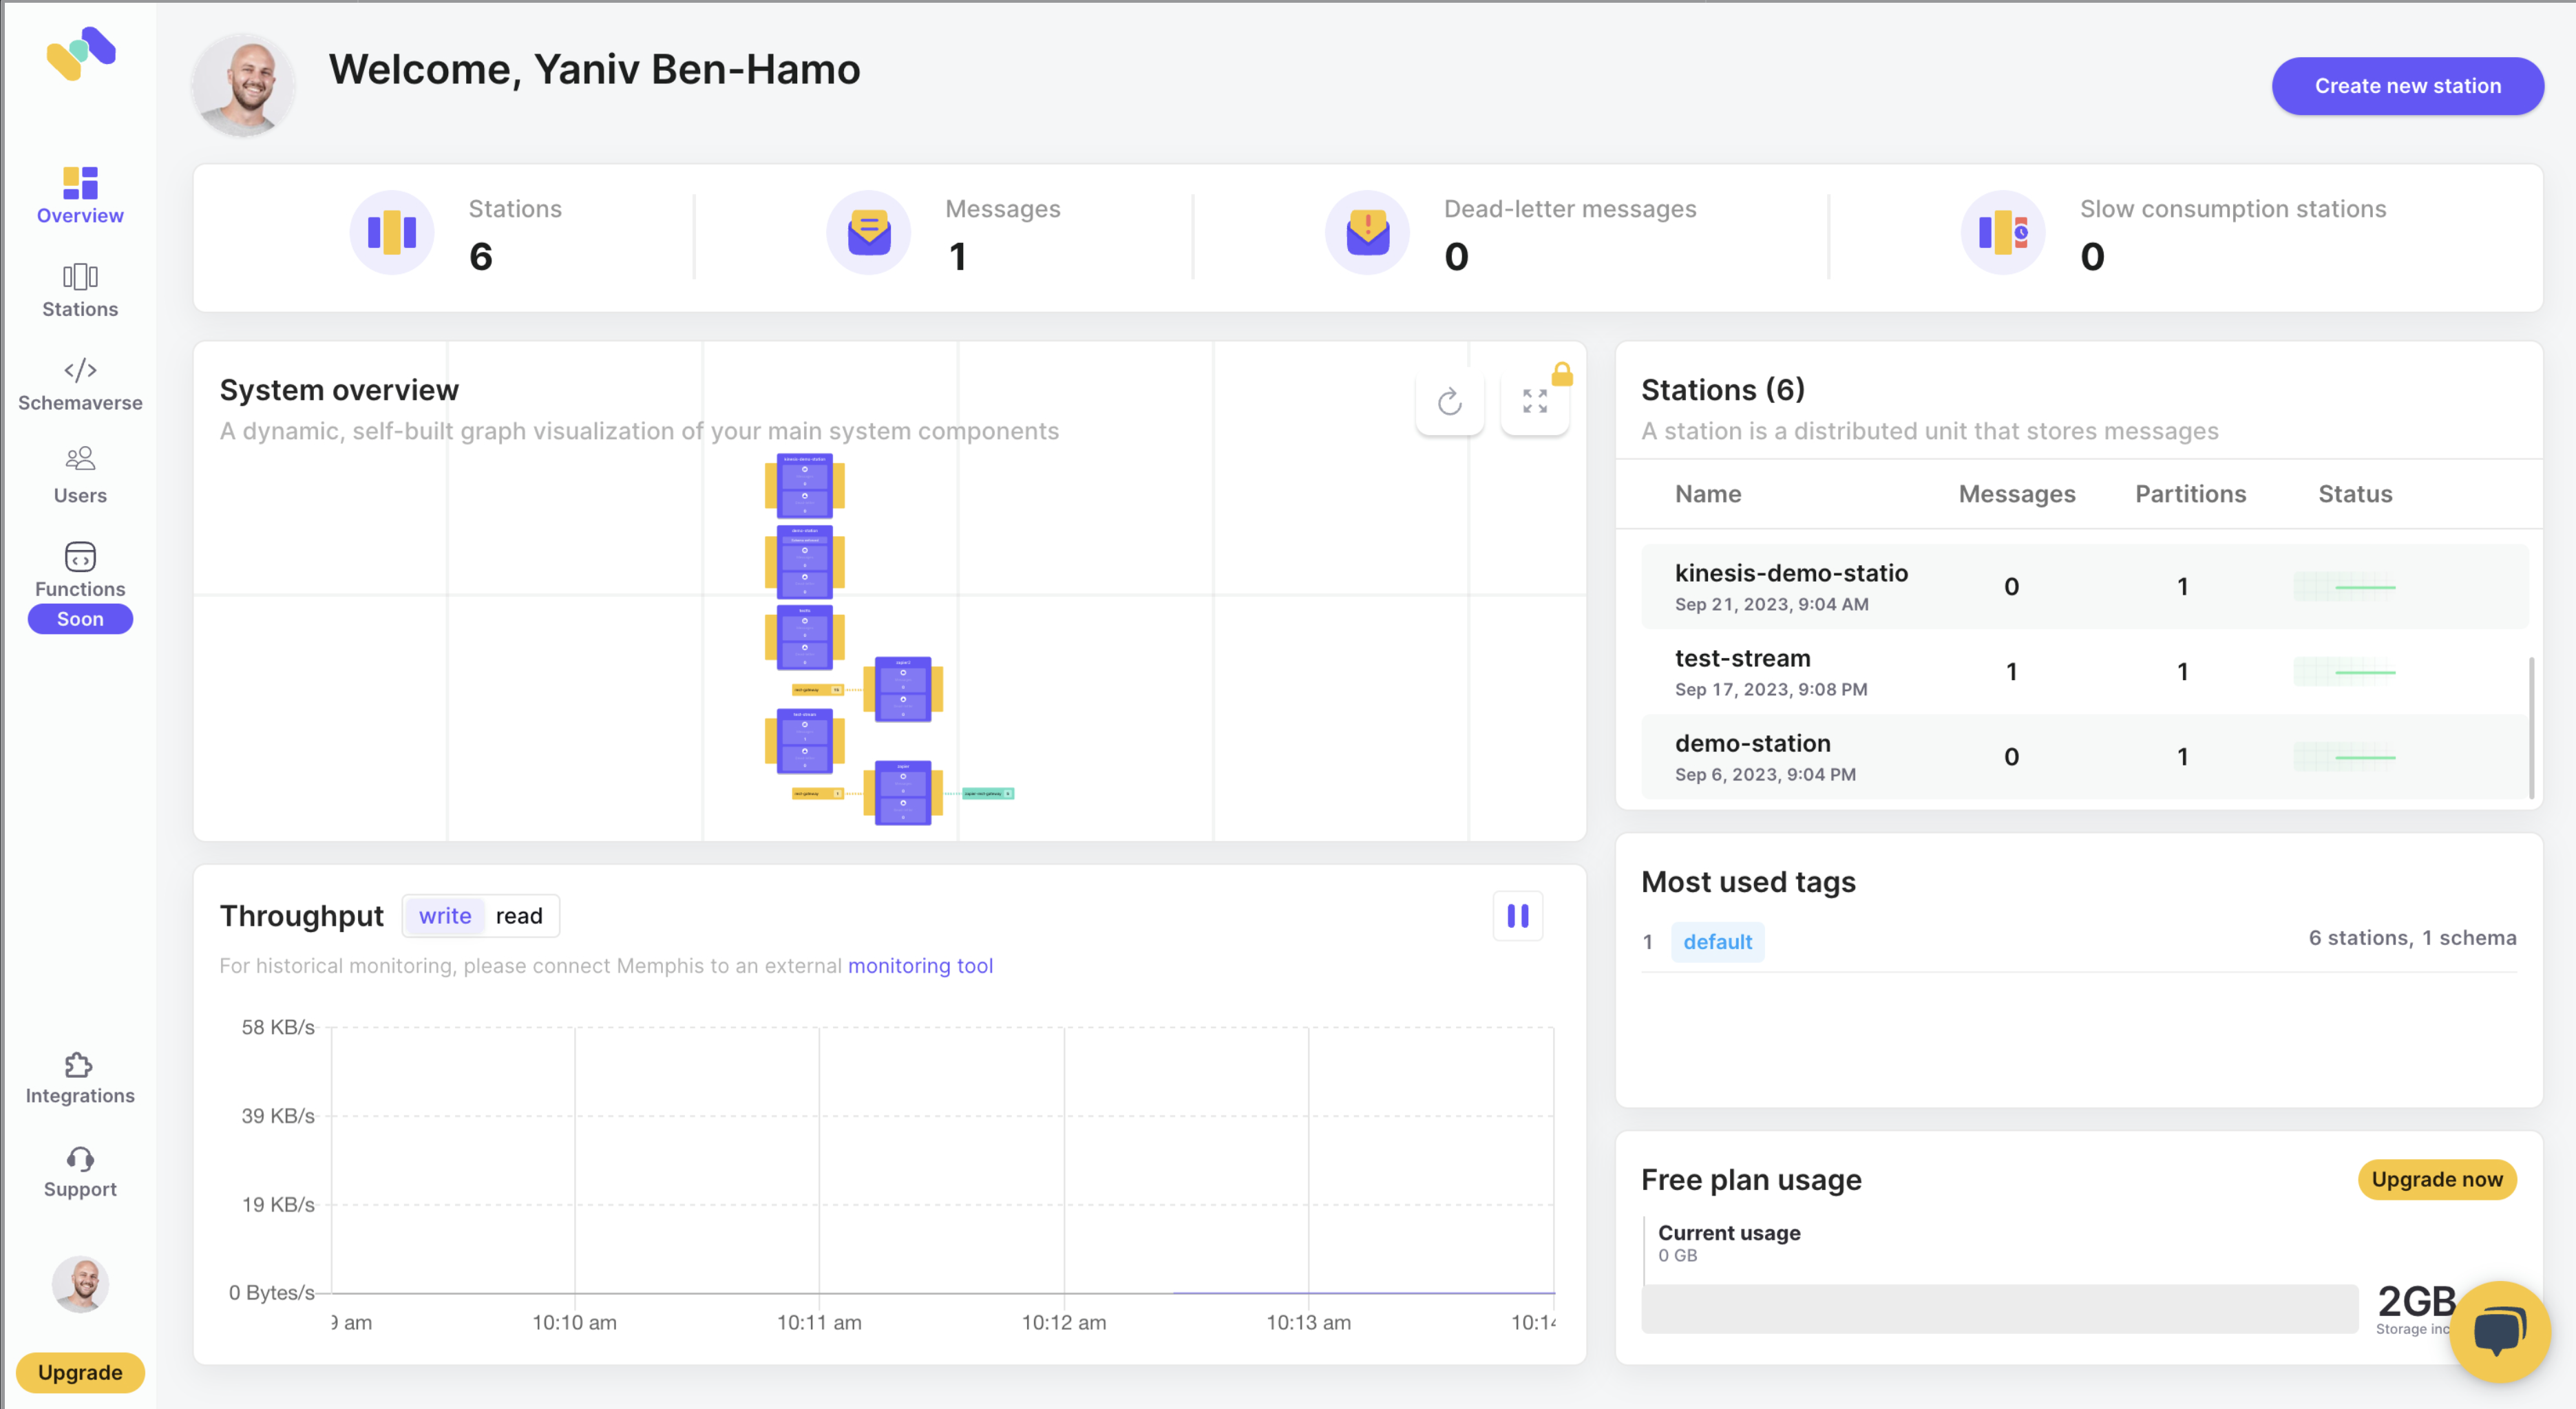Image resolution: width=2576 pixels, height=1409 pixels.
Task: Click the Soon badge under Functions
Action: (x=80, y=619)
